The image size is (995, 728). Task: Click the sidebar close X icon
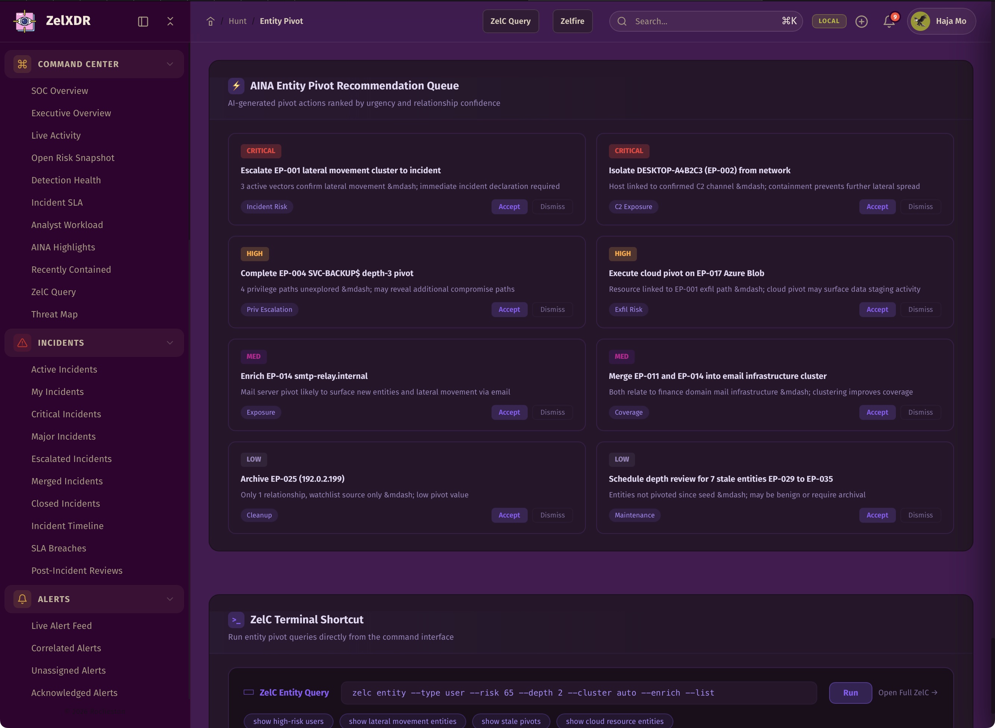(x=170, y=21)
